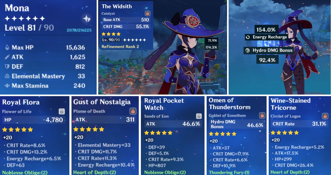
Task: Click the Royal Pocket Watch lock icon
Action: click(x=199, y=116)
